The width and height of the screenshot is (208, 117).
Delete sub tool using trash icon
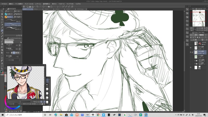click(x=21, y=36)
